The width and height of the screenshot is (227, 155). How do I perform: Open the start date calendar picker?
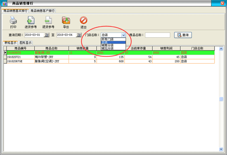point(46,35)
